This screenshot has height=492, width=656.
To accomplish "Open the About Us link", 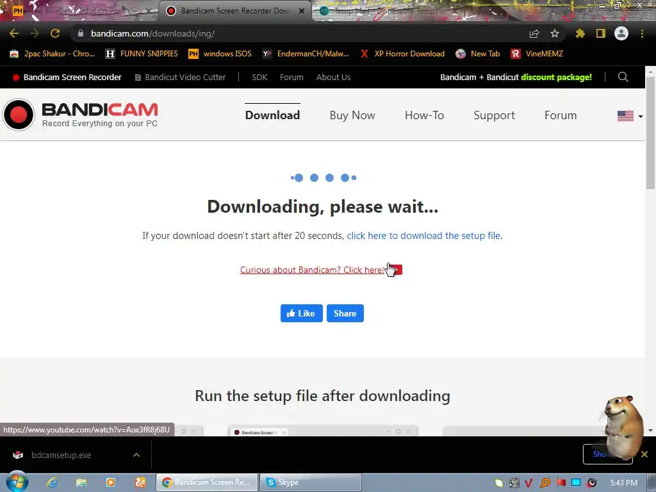I will 333,77.
